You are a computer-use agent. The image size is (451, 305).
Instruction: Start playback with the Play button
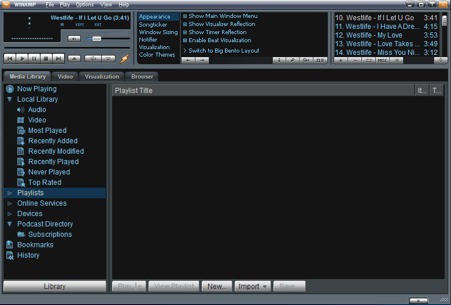pyautogui.click(x=22, y=59)
